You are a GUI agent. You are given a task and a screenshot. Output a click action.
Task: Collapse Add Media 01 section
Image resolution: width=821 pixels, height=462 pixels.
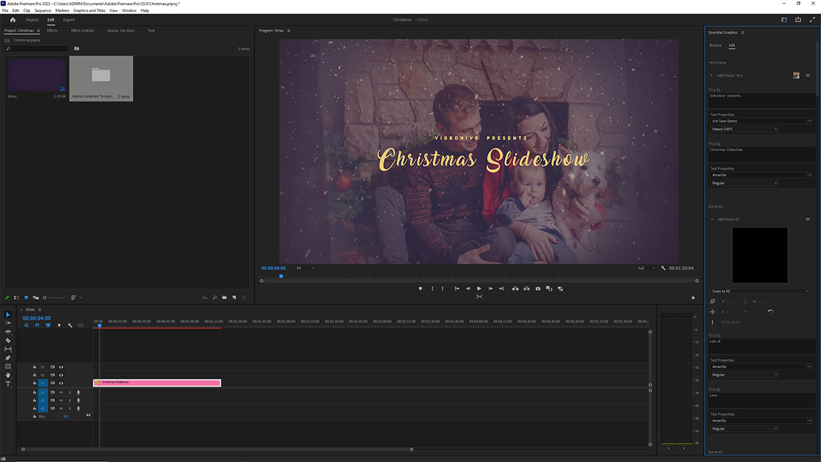[712, 219]
